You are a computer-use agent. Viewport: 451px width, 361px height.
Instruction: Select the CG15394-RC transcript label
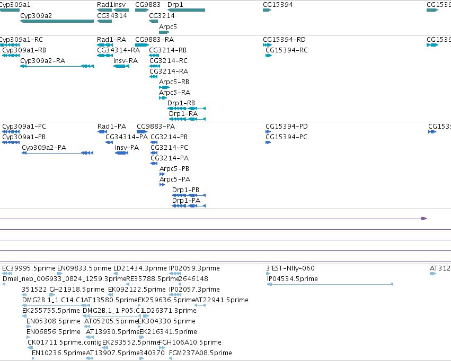(x=287, y=50)
